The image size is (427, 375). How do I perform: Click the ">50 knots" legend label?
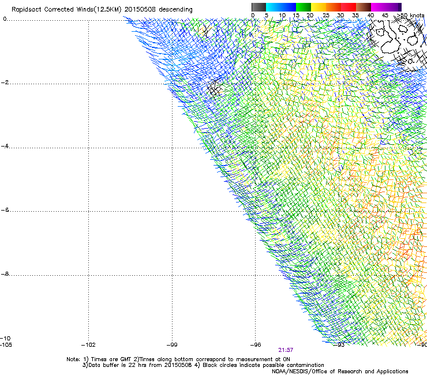(x=410, y=16)
